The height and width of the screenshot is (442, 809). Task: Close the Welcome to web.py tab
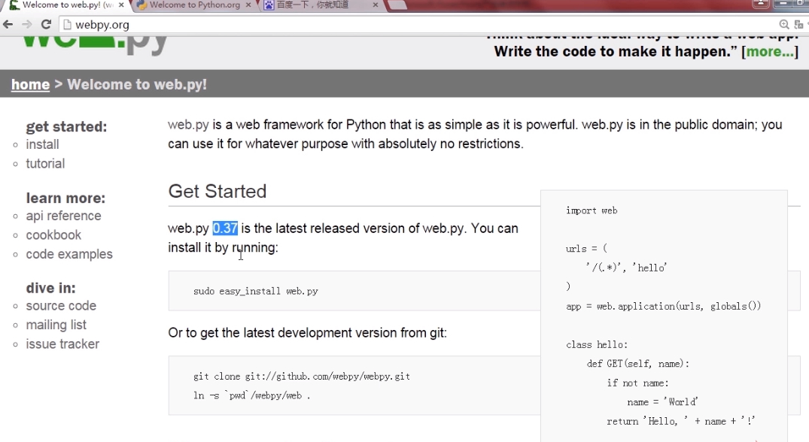pos(121,5)
